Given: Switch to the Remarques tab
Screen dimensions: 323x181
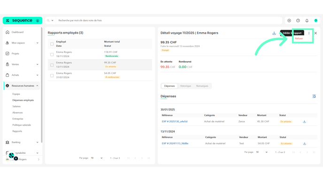Looking at the screenshot, I should click(x=202, y=86).
